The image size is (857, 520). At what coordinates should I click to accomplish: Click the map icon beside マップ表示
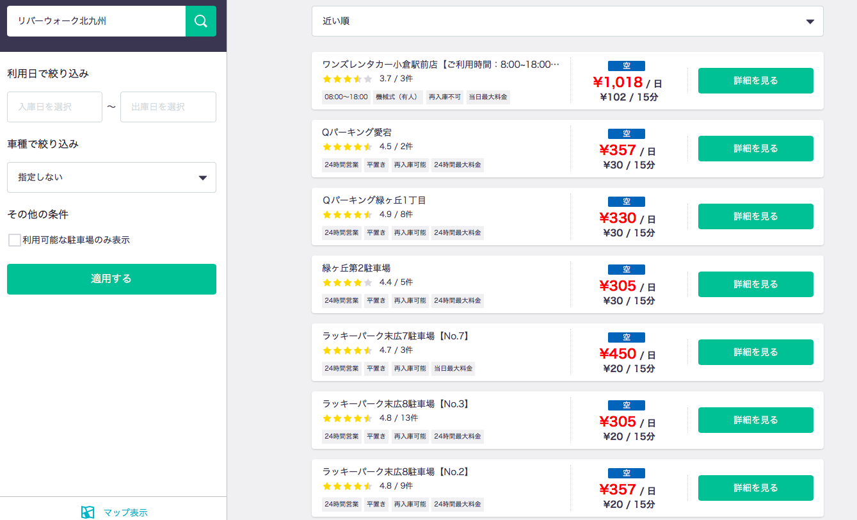(x=88, y=512)
